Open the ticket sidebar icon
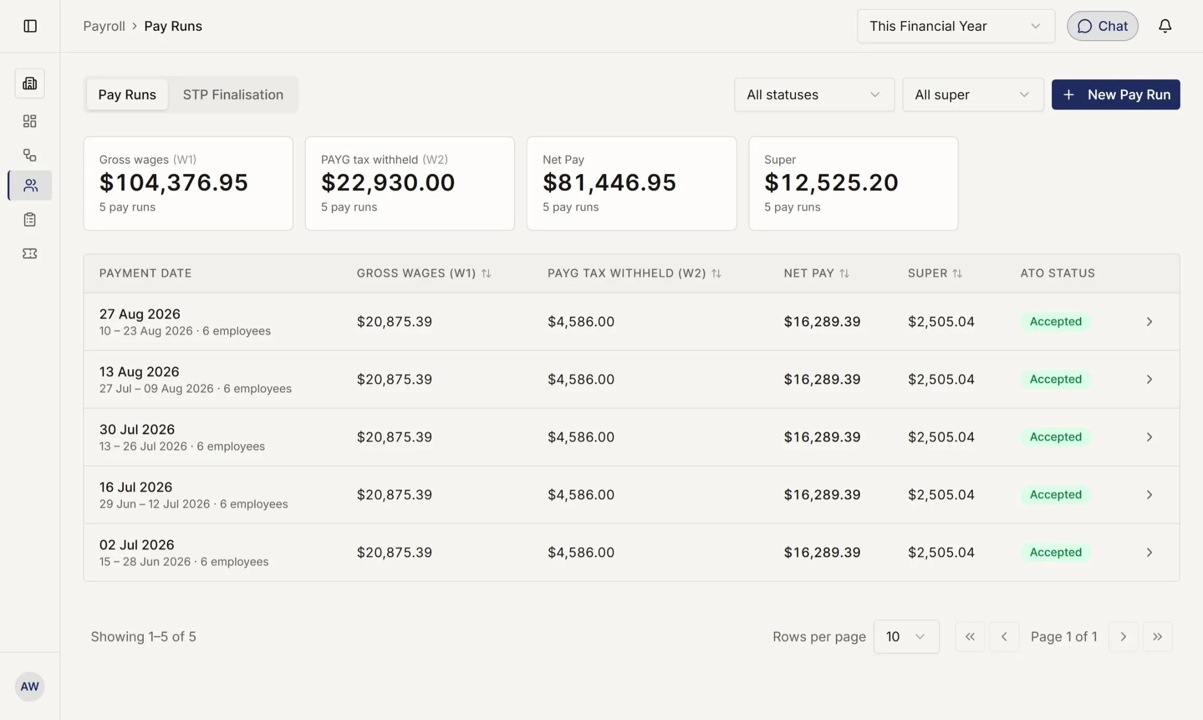The image size is (1203, 720). 30,253
